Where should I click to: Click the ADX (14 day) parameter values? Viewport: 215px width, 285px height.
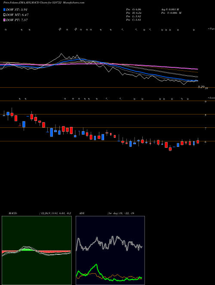pos(121,213)
